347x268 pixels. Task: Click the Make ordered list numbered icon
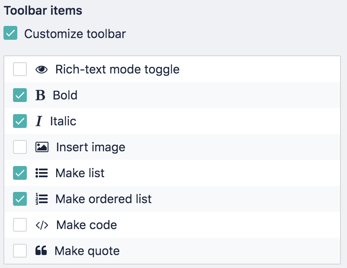click(42, 199)
